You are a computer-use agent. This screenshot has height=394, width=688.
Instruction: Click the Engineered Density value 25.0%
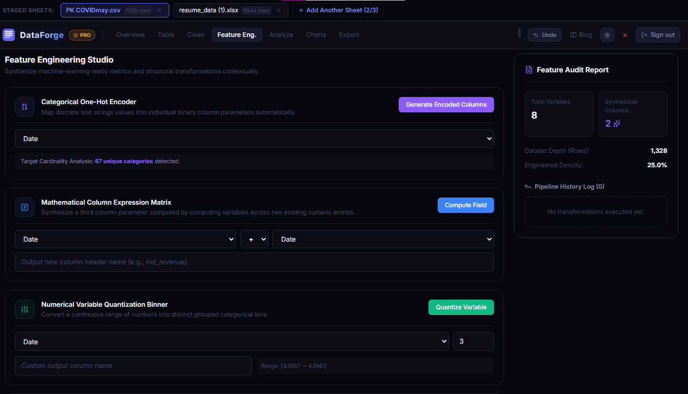pos(657,165)
